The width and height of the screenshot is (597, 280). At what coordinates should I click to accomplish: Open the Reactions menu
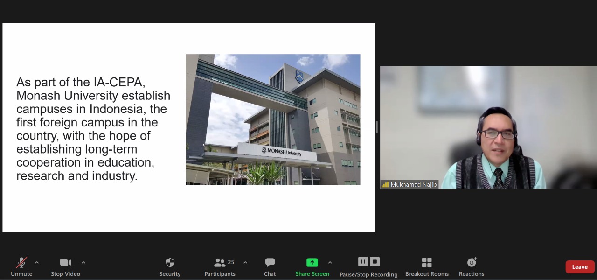[x=472, y=266]
